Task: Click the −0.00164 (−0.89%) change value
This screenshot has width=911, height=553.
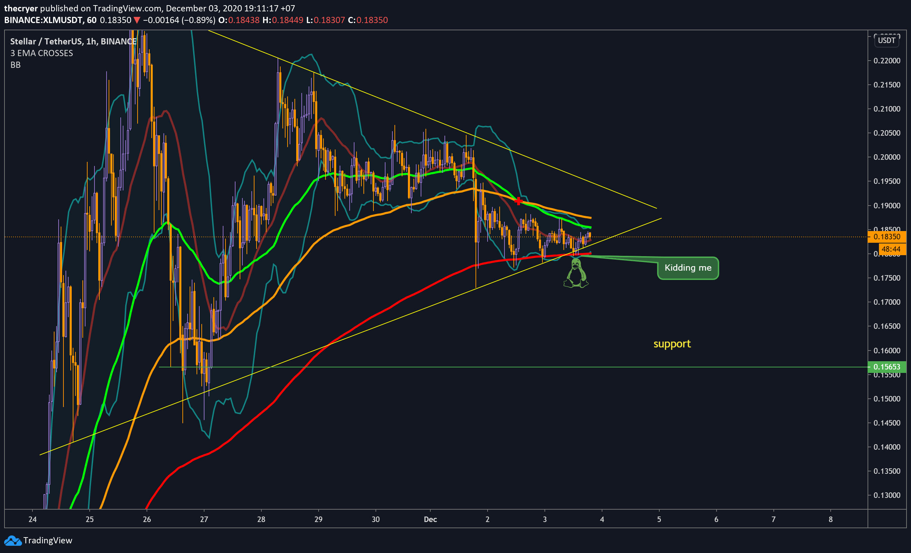Action: 179,20
